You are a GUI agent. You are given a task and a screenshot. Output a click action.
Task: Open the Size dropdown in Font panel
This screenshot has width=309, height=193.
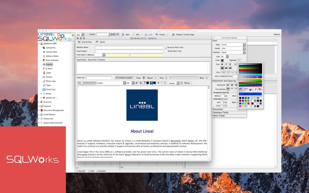coord(227,56)
